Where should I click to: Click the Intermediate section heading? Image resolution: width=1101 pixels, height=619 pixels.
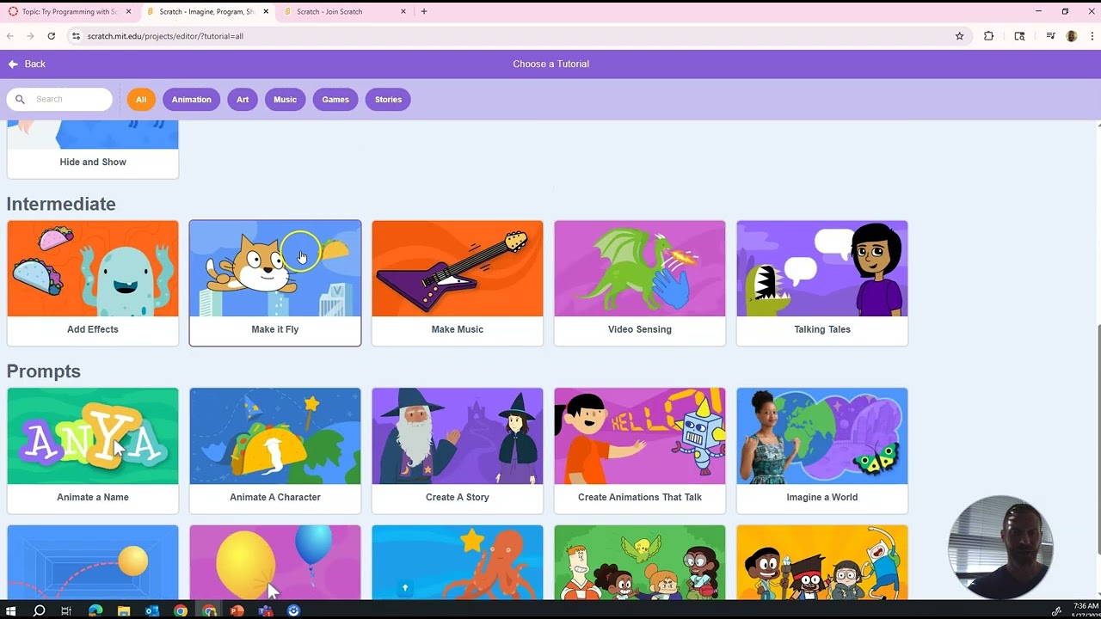pos(61,204)
